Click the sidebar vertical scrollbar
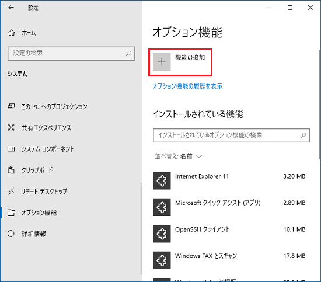This screenshot has height=282, width=321. 141,228
